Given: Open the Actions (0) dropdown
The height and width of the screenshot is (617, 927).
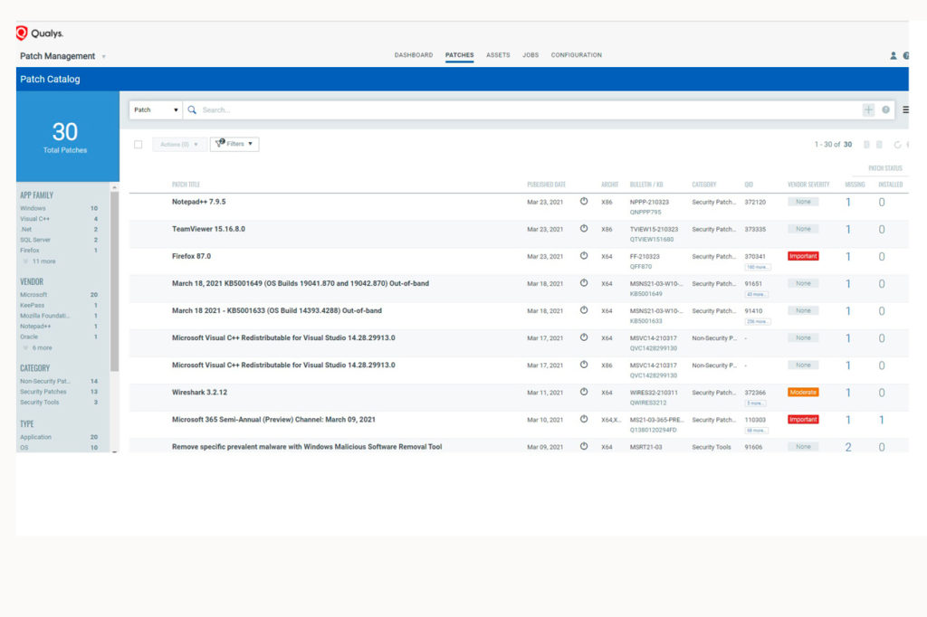Looking at the screenshot, I should click(179, 145).
